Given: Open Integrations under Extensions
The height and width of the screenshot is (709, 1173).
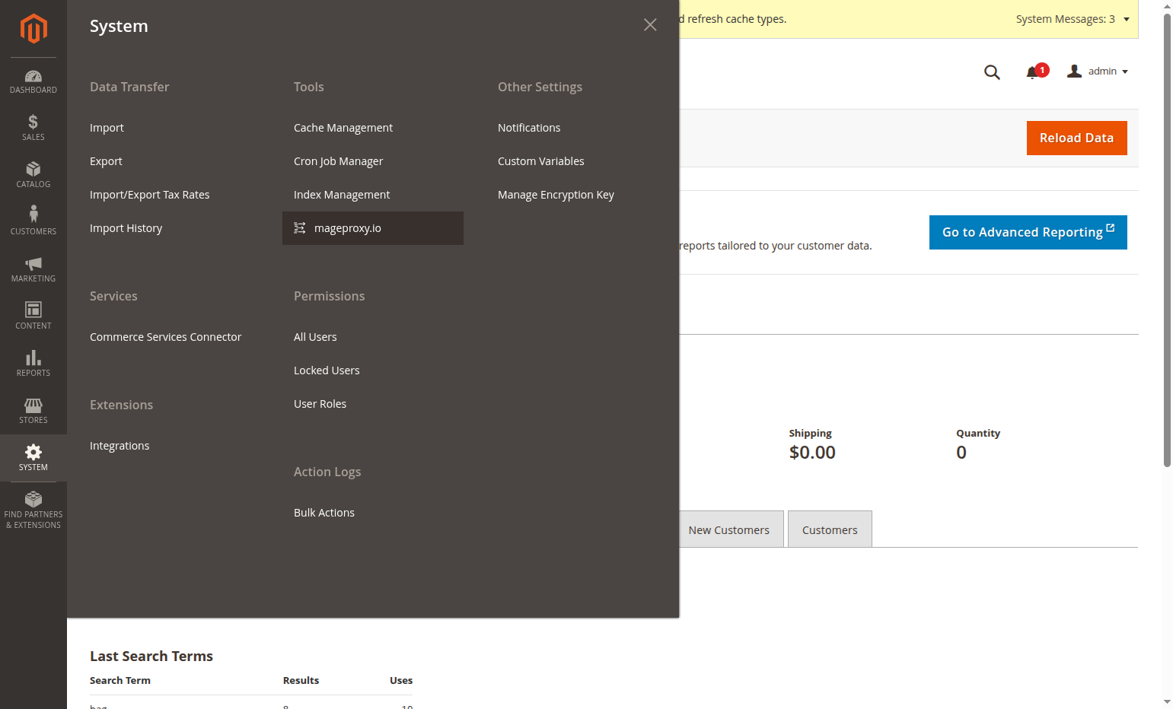Looking at the screenshot, I should pos(120,446).
